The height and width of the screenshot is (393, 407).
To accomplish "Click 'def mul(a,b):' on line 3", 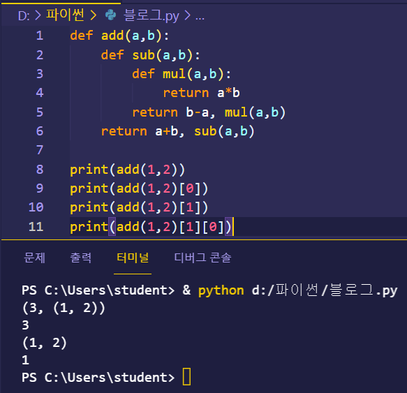I will pyautogui.click(x=182, y=74).
